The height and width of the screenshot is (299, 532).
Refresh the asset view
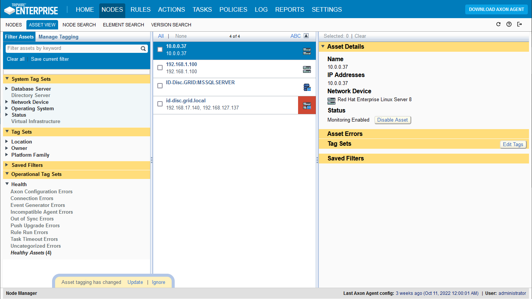pyautogui.click(x=498, y=24)
